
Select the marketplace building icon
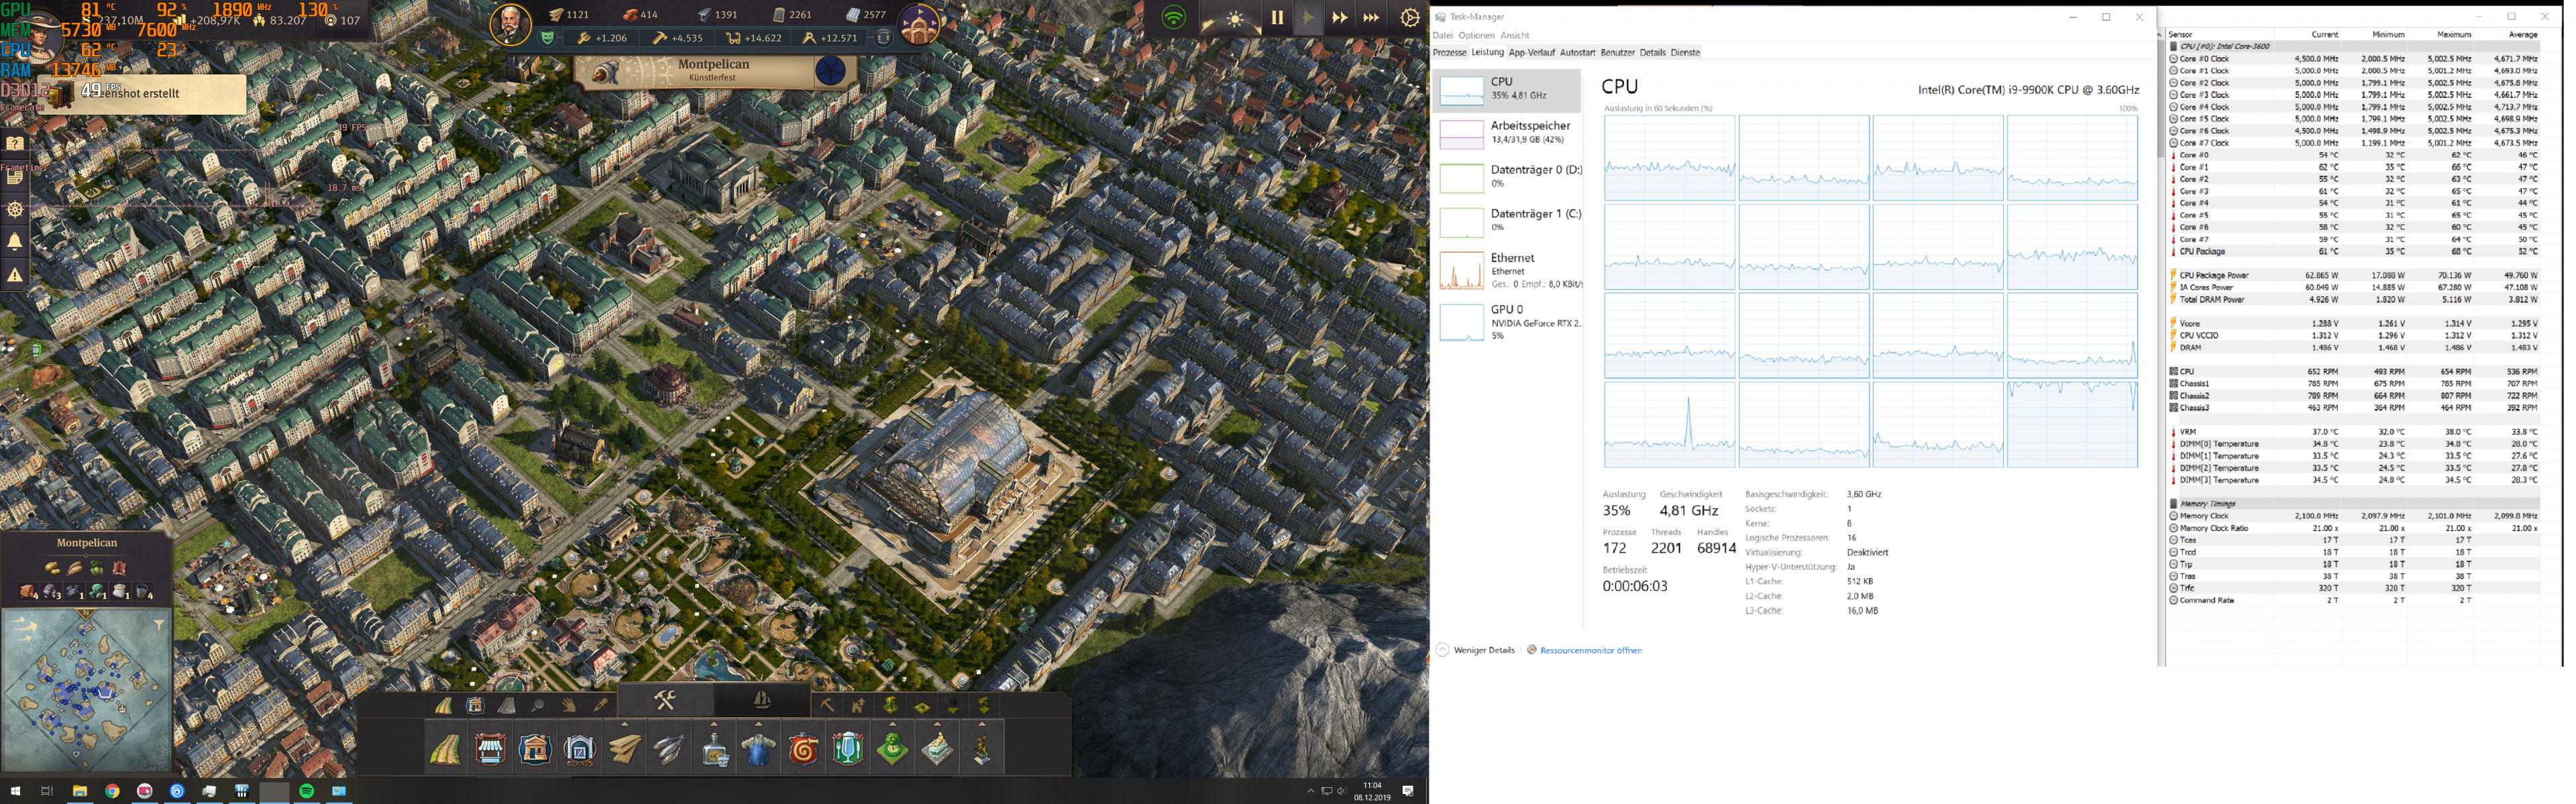[x=490, y=750]
